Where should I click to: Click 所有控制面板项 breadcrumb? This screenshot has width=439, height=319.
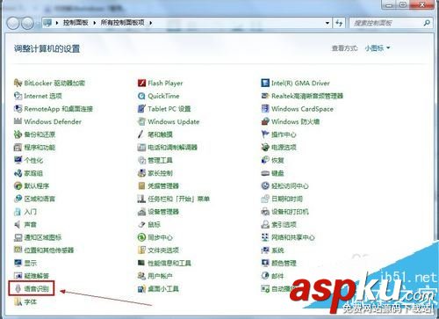point(123,23)
